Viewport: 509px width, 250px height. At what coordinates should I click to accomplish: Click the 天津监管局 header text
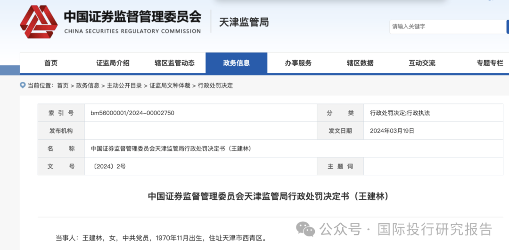244,23
